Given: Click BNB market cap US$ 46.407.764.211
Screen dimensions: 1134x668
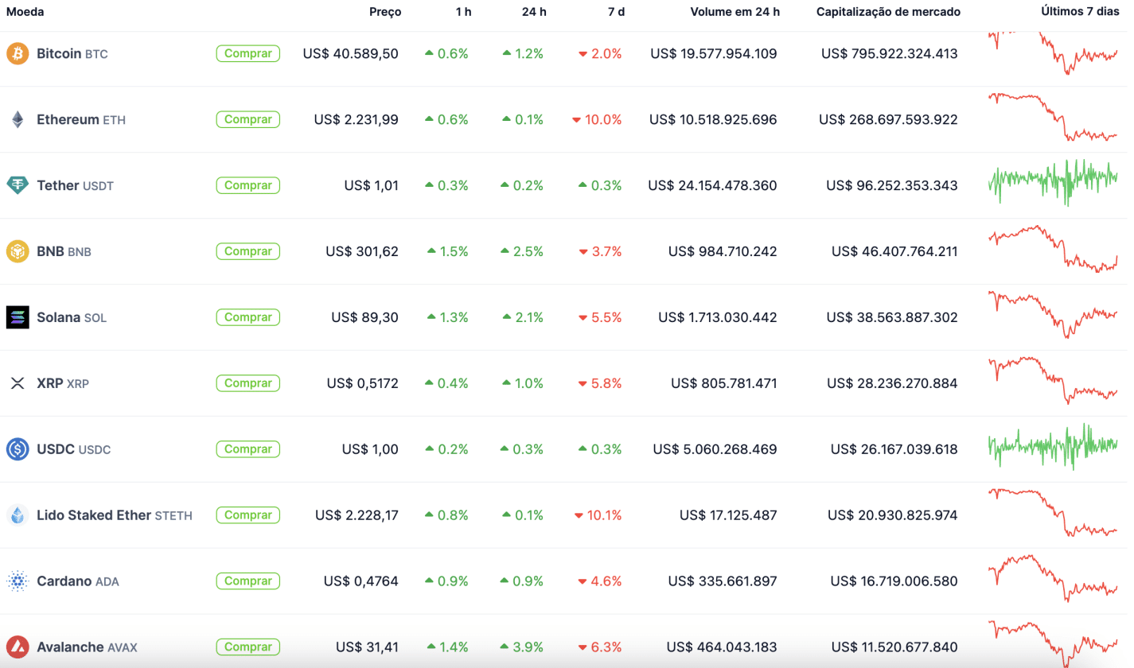Looking at the screenshot, I should [x=894, y=251].
